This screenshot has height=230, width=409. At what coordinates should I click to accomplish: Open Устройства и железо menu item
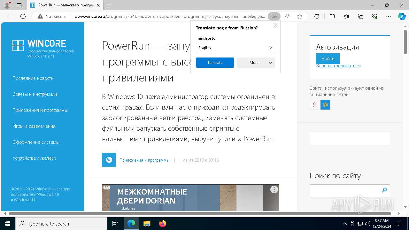[x=34, y=158]
